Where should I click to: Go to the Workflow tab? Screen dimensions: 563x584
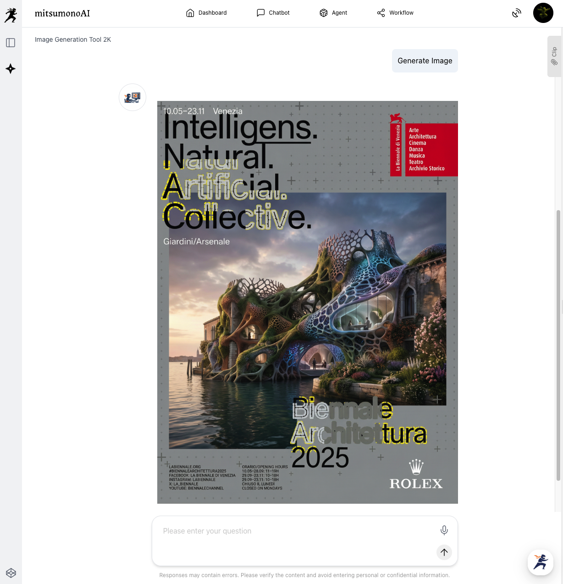click(395, 13)
